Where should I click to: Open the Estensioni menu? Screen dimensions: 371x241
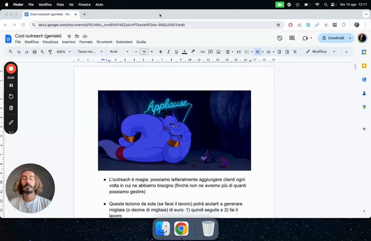coord(124,42)
